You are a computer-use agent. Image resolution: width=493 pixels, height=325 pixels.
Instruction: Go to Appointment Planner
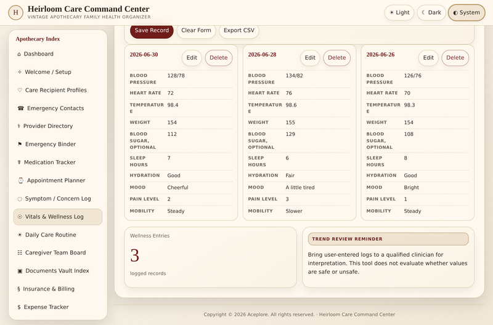point(58,180)
